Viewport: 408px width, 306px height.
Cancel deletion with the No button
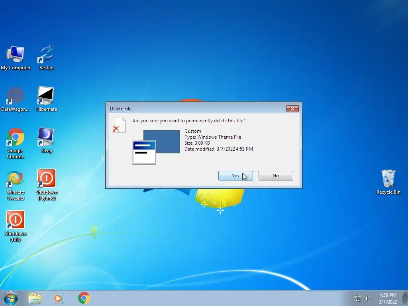click(x=276, y=176)
